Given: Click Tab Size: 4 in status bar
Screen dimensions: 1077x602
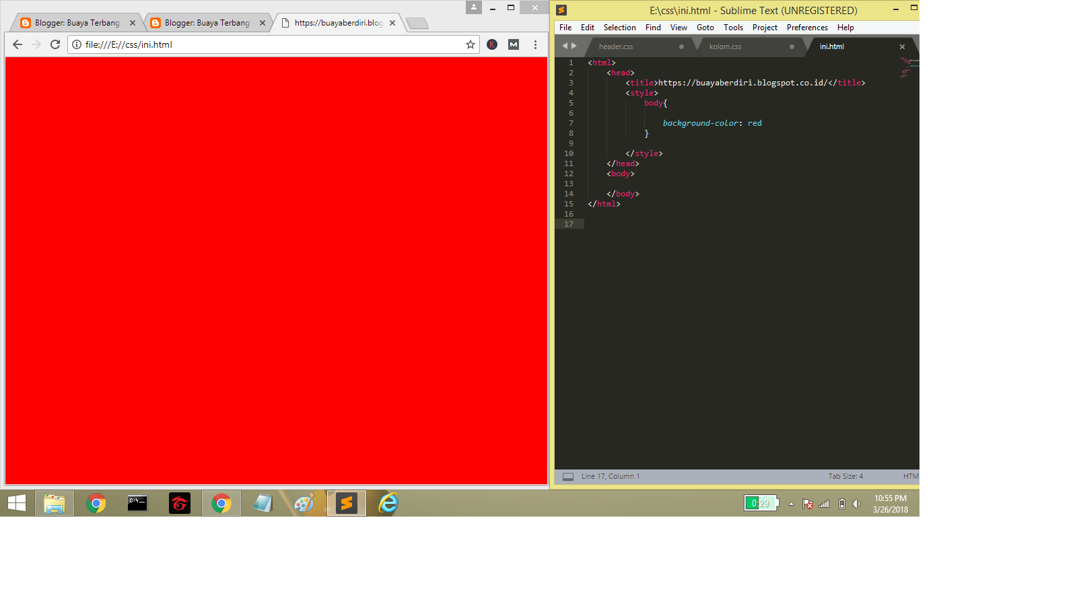Looking at the screenshot, I should tap(845, 476).
